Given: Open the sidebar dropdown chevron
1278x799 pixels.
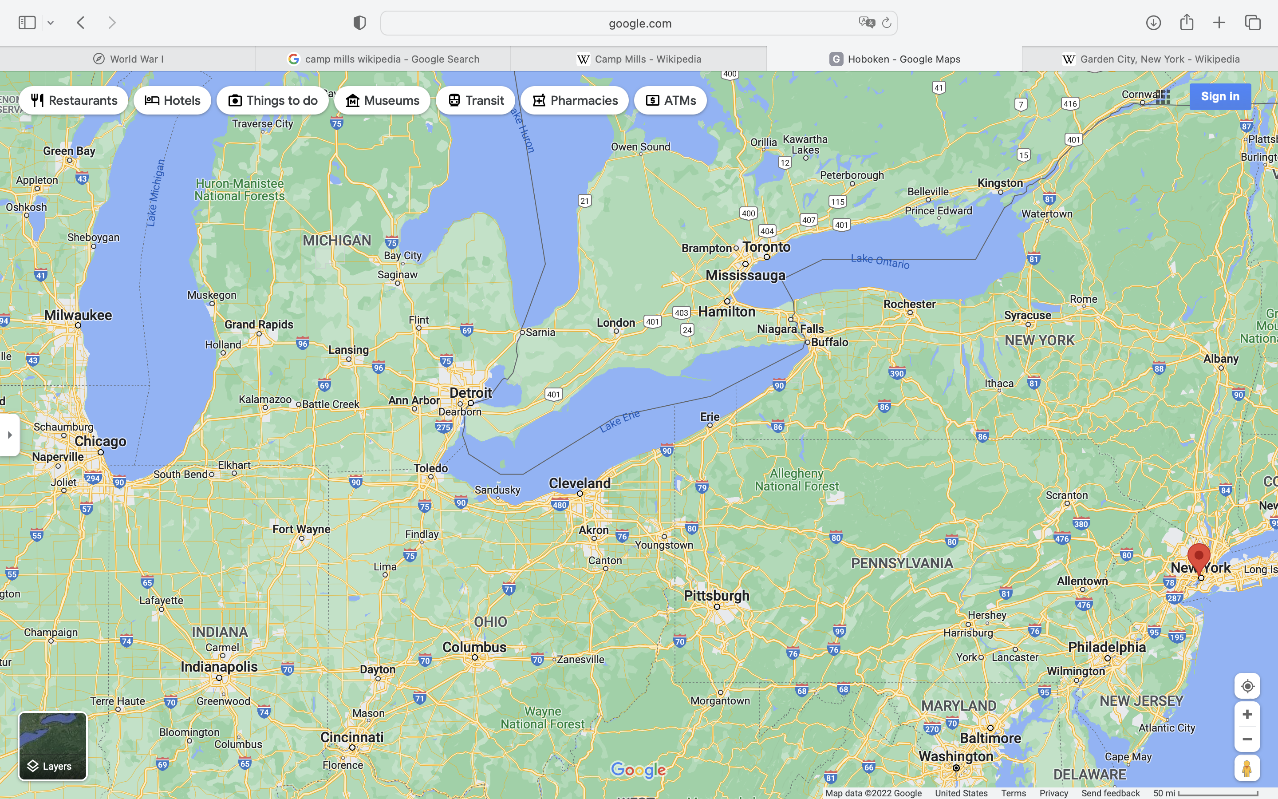Looking at the screenshot, I should pos(51,23).
